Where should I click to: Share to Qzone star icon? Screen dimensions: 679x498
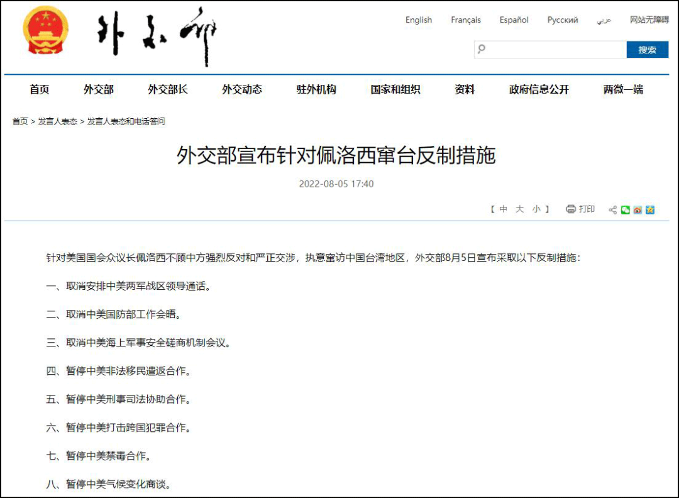(649, 210)
